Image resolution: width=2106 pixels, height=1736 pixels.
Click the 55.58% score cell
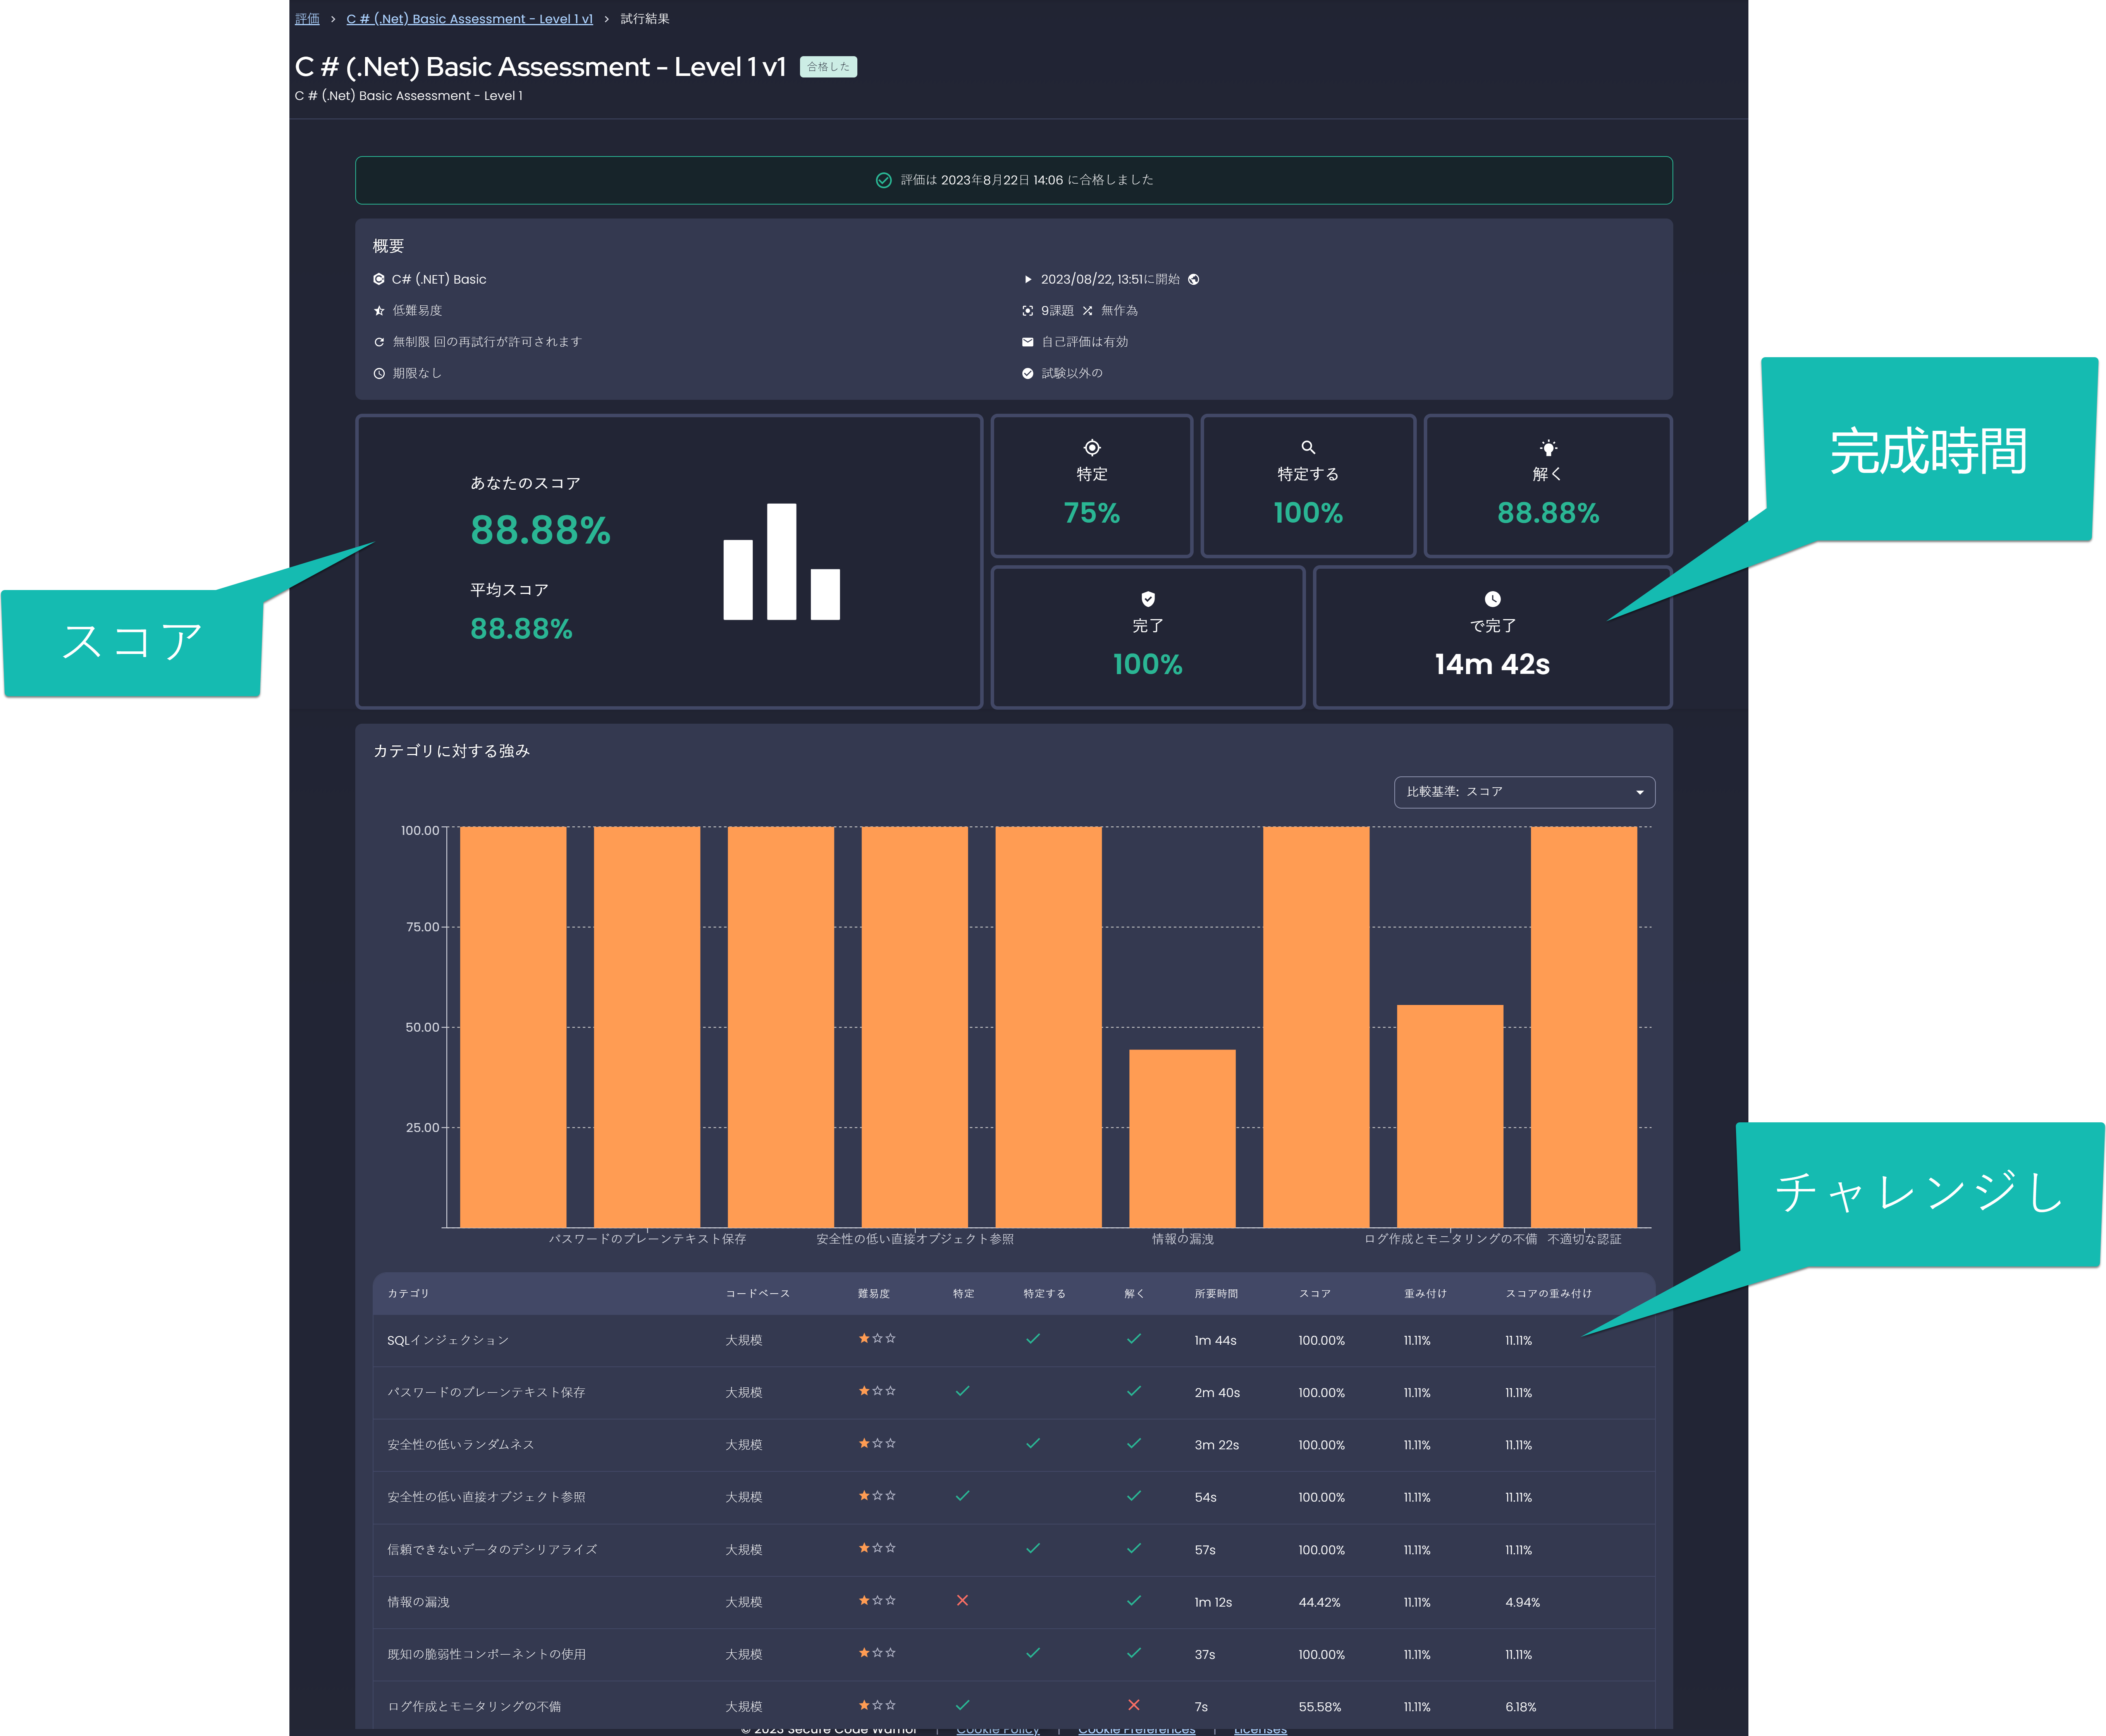coord(1319,1707)
